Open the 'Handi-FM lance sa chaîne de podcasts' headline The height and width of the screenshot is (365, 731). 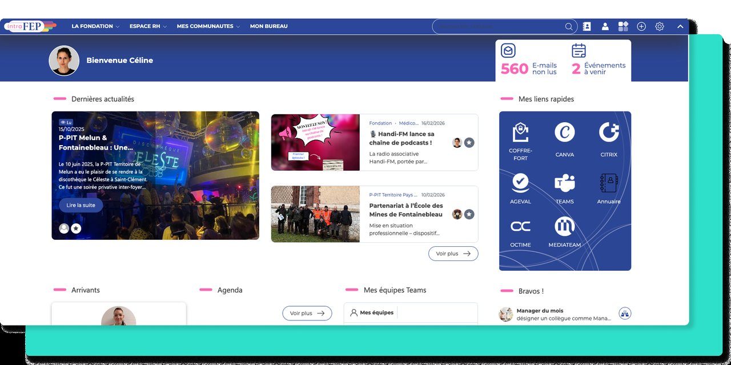[x=401, y=138]
